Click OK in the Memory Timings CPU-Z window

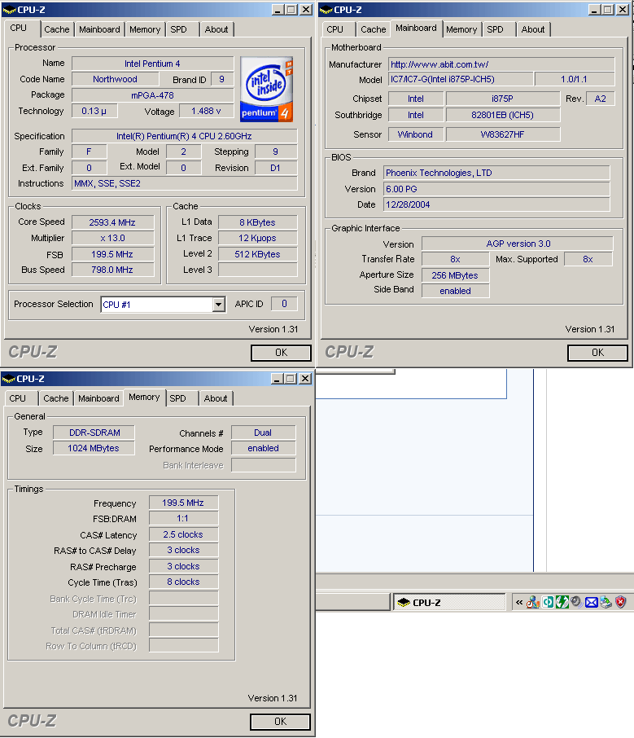[280, 722]
